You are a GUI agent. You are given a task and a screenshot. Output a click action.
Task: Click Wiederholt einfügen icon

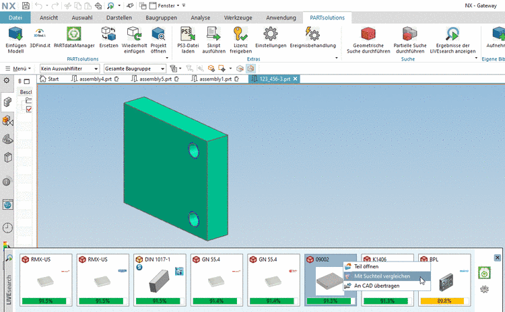(134, 34)
